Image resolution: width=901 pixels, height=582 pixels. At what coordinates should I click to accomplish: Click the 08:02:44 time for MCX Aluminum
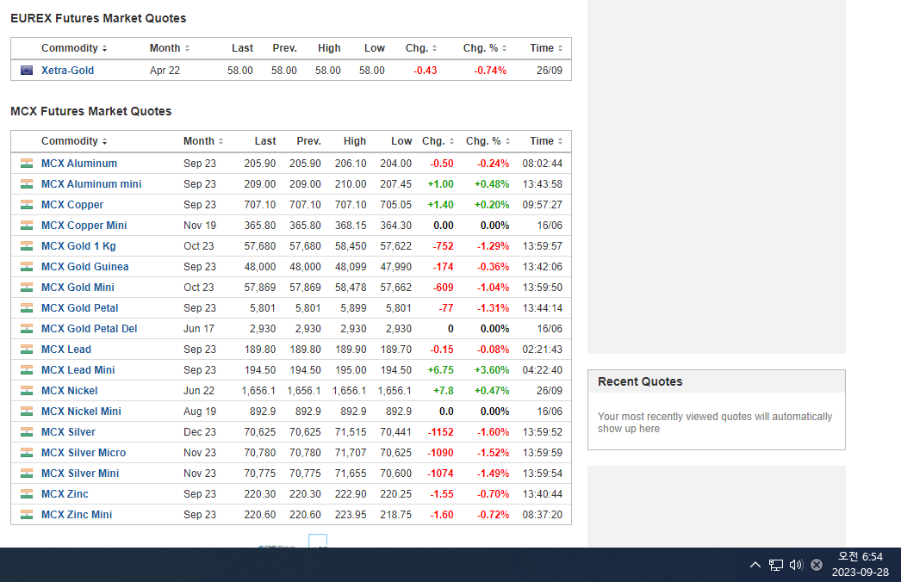tap(543, 164)
